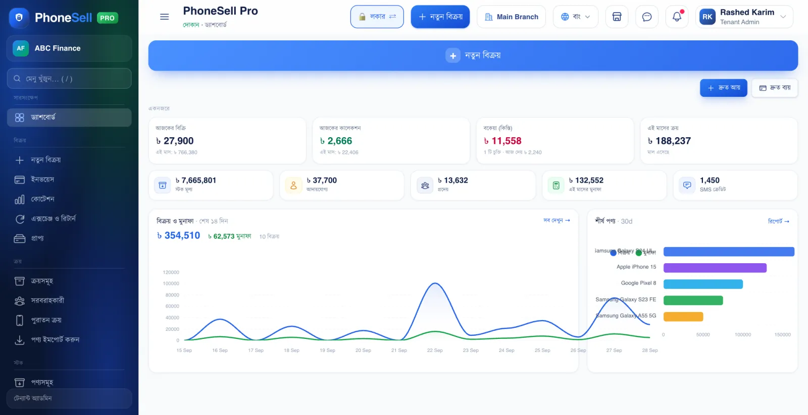
Task: Click the purple Apple iPhone 15 bar
Action: [x=715, y=268]
